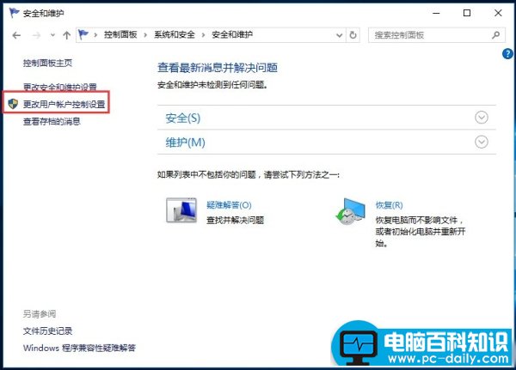The image size is (516, 370).
Task: Click the chevron button for 安全(S)
Action: [x=482, y=118]
